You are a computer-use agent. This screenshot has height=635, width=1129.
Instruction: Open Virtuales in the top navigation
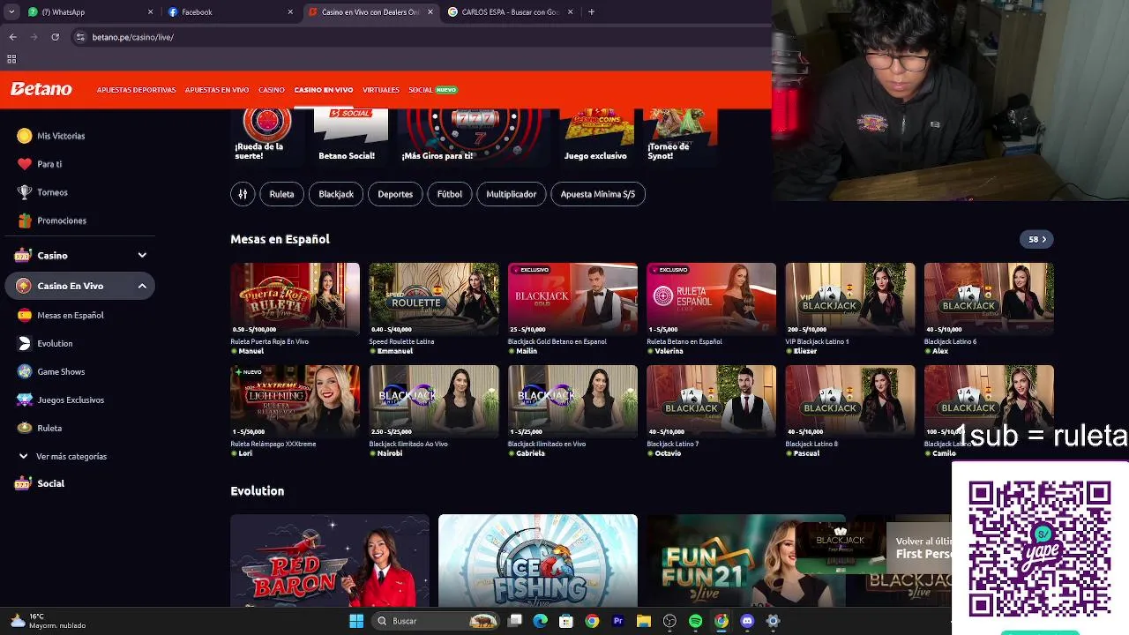[x=381, y=90]
